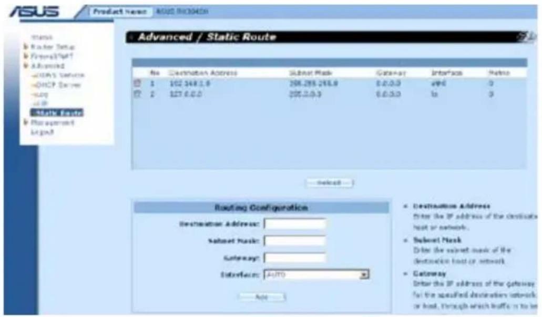Click the Gateway input field

click(x=295, y=258)
